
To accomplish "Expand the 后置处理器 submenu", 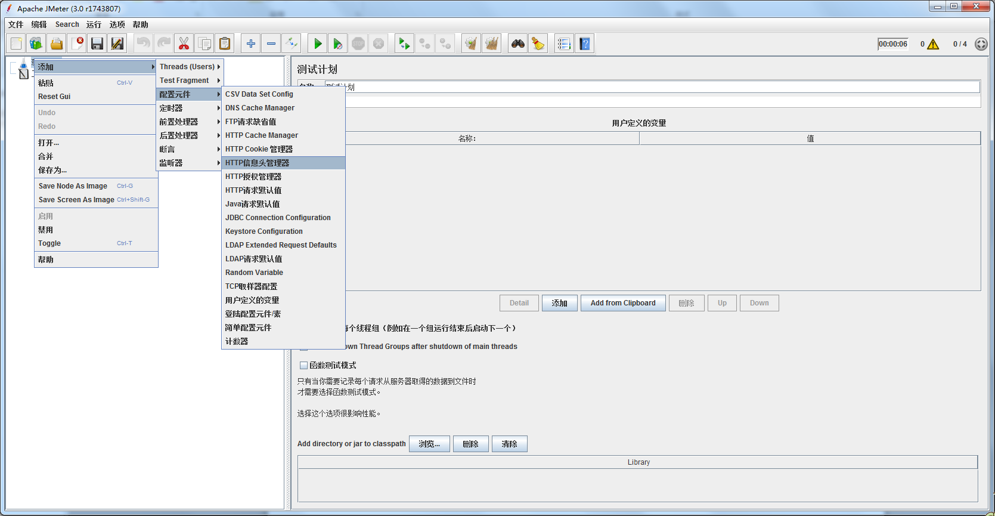I will click(x=190, y=135).
